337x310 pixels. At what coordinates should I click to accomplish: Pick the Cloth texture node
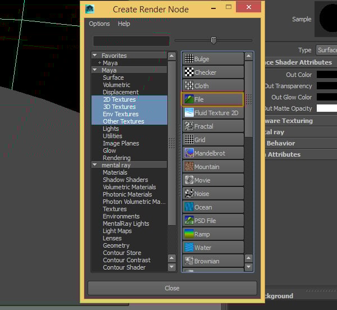pyautogui.click(x=189, y=86)
